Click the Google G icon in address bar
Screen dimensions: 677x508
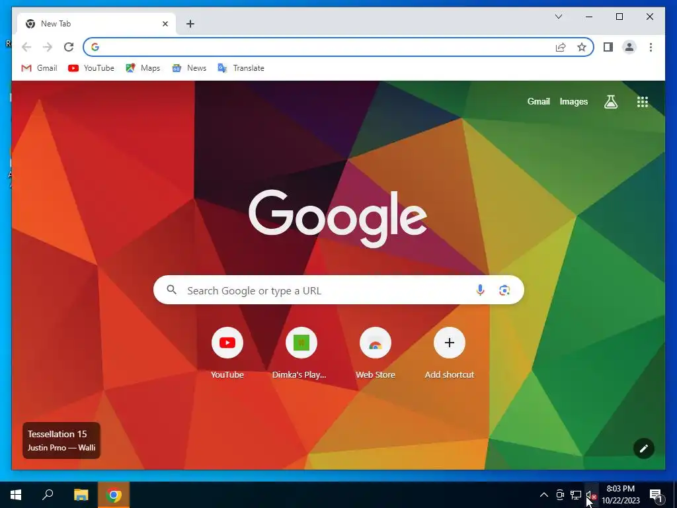[95, 47]
